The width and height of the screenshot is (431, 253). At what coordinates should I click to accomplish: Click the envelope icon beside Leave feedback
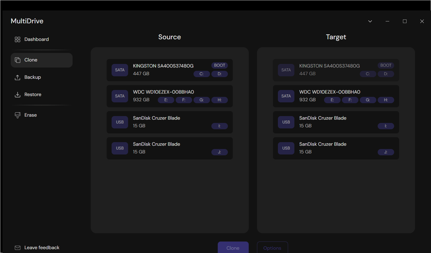[x=18, y=248]
